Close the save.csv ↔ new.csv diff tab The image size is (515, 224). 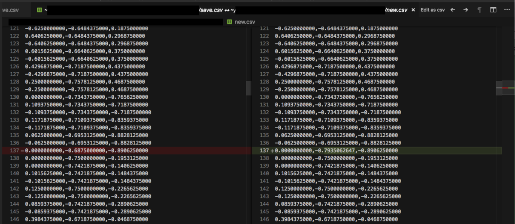click(413, 9)
